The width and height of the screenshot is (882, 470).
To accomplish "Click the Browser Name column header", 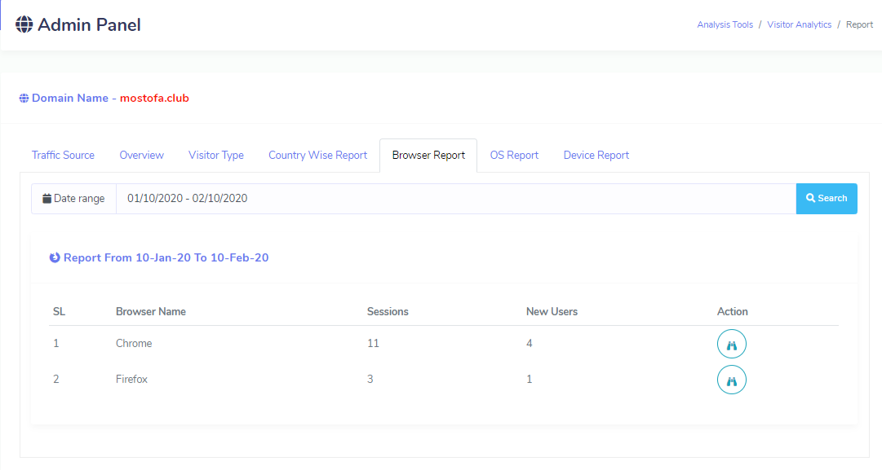I will pyautogui.click(x=151, y=312).
